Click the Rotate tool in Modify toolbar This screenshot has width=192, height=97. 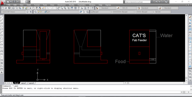190,35
